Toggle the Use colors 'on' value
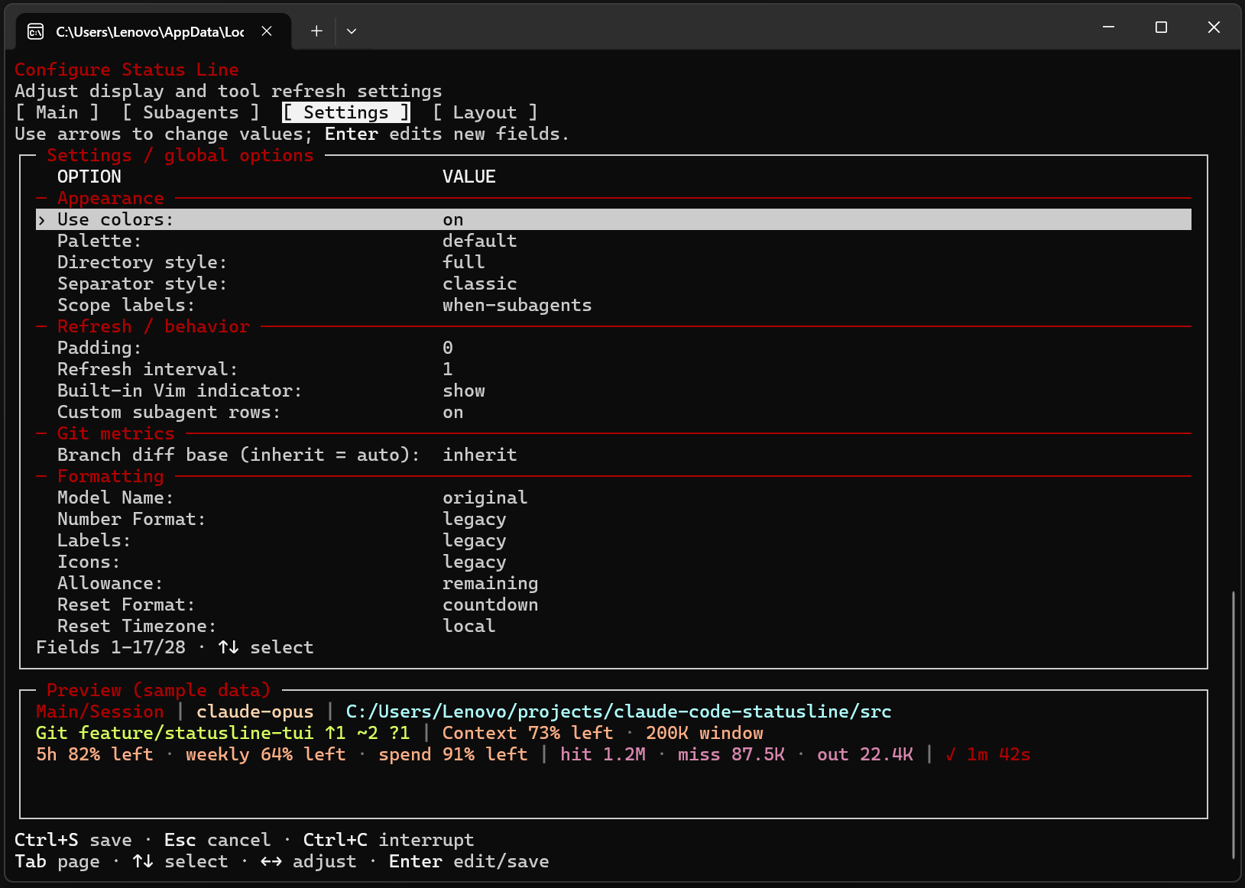1245x888 pixels. pyautogui.click(x=453, y=219)
